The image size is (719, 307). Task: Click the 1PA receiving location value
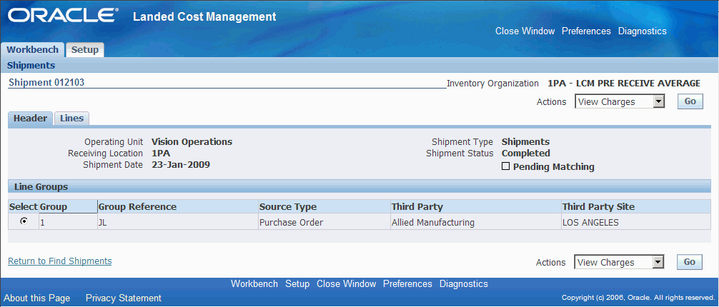tap(161, 153)
